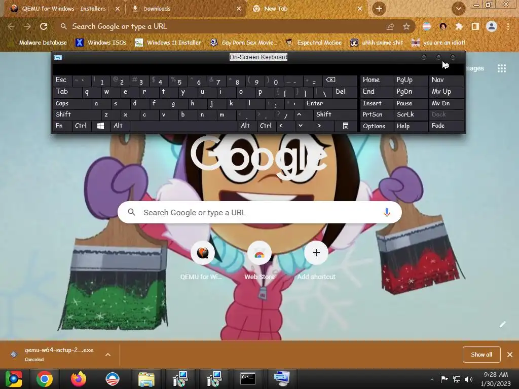Click Show all downloads button
This screenshot has height=389, width=519.
[481, 354]
